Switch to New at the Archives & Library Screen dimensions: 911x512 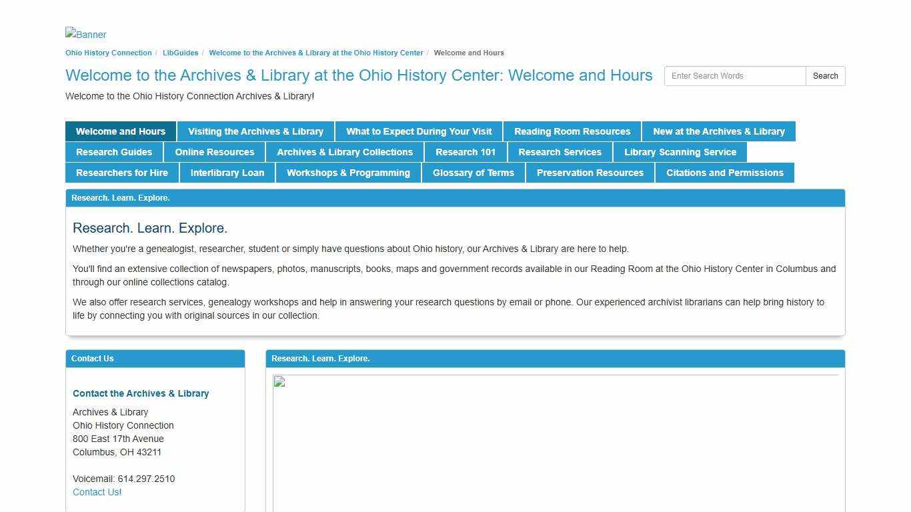click(719, 131)
